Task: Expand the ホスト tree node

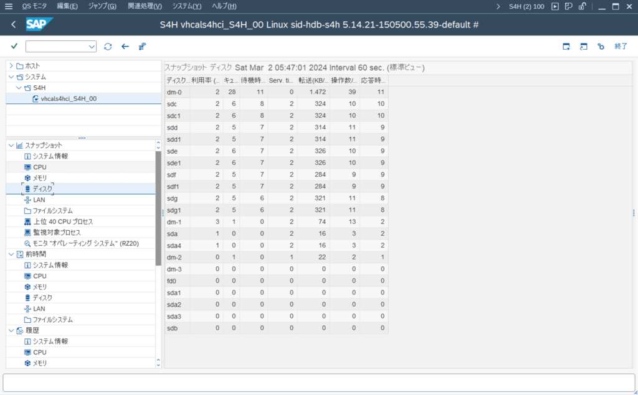Action: point(11,66)
